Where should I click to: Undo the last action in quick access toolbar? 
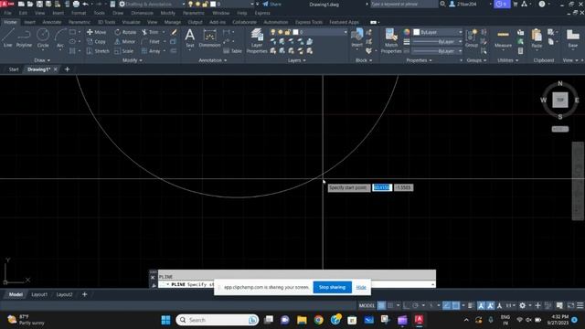pos(85,4)
